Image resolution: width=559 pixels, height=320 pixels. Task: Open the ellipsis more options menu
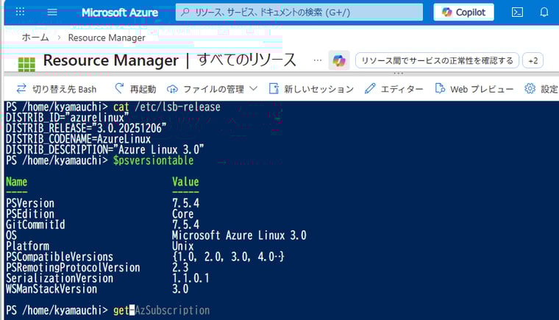pyautogui.click(x=318, y=60)
